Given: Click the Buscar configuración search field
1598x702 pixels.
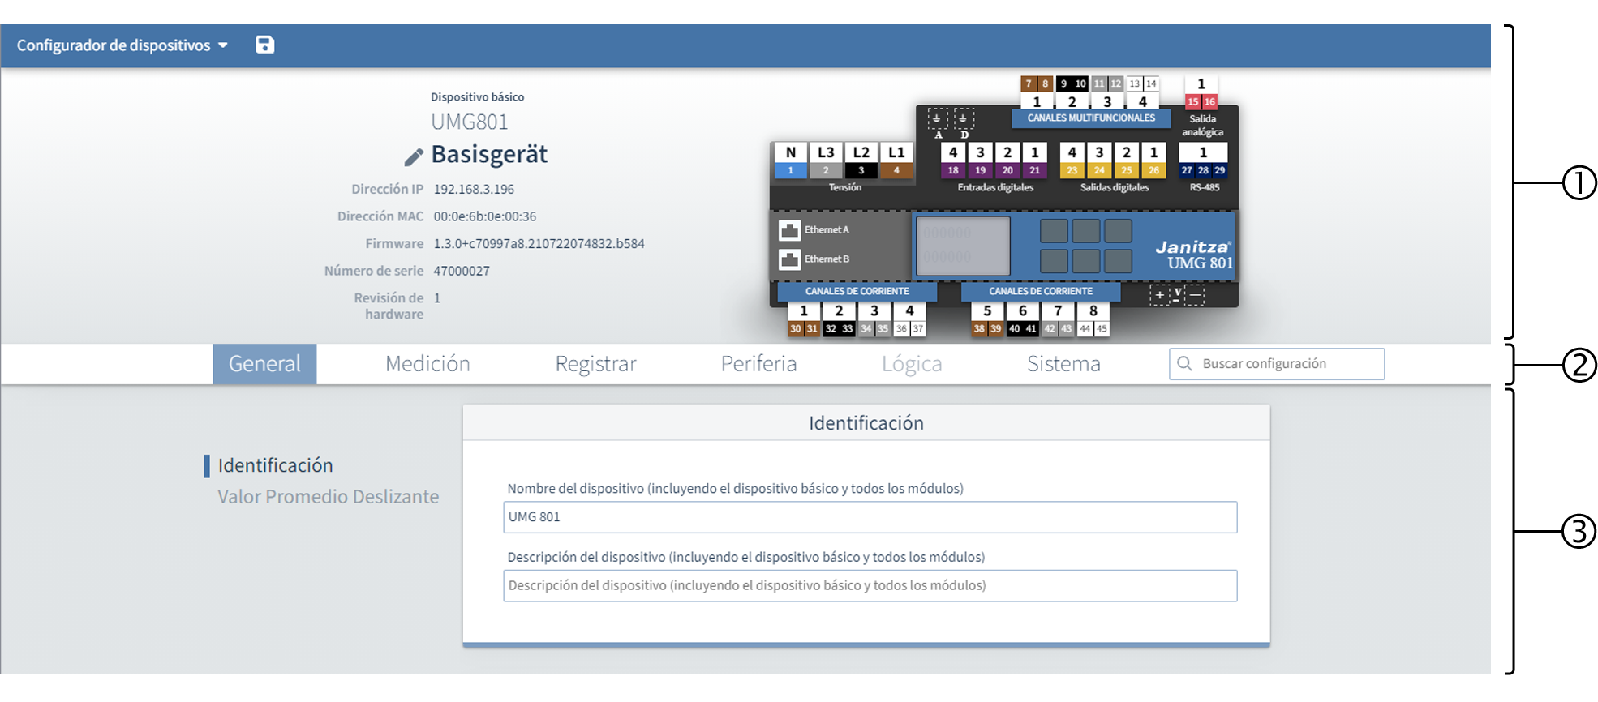Looking at the screenshot, I should (1277, 364).
